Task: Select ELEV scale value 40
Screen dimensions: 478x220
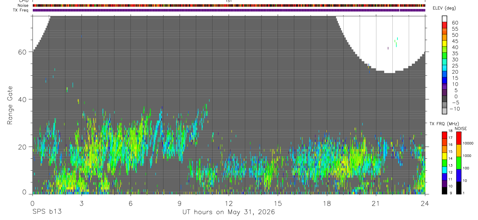Action: coord(455,47)
